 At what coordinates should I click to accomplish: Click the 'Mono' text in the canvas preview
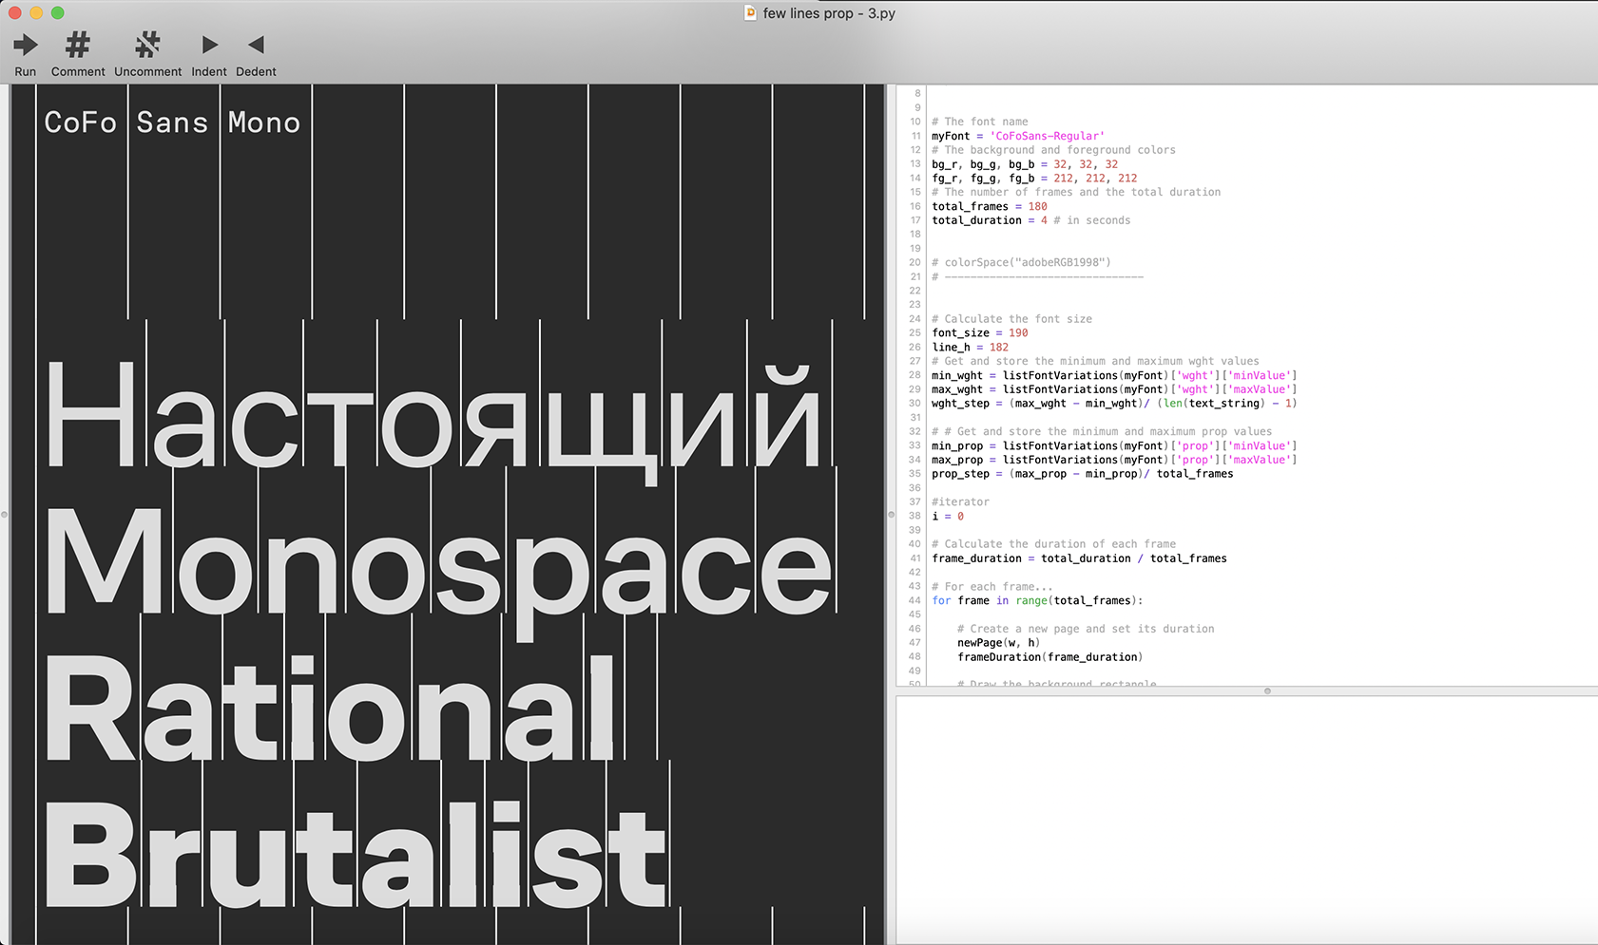tap(264, 123)
